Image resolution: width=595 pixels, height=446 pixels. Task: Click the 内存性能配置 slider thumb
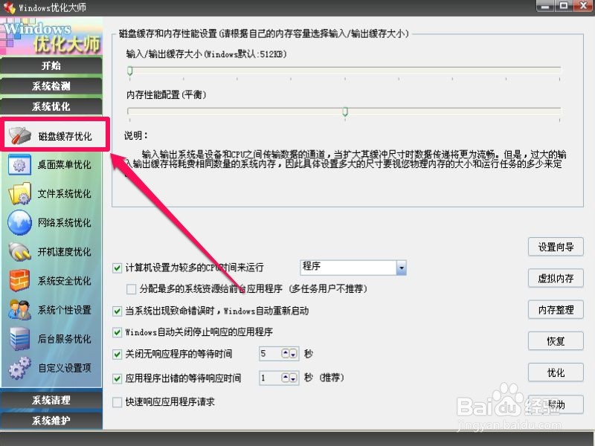click(345, 111)
